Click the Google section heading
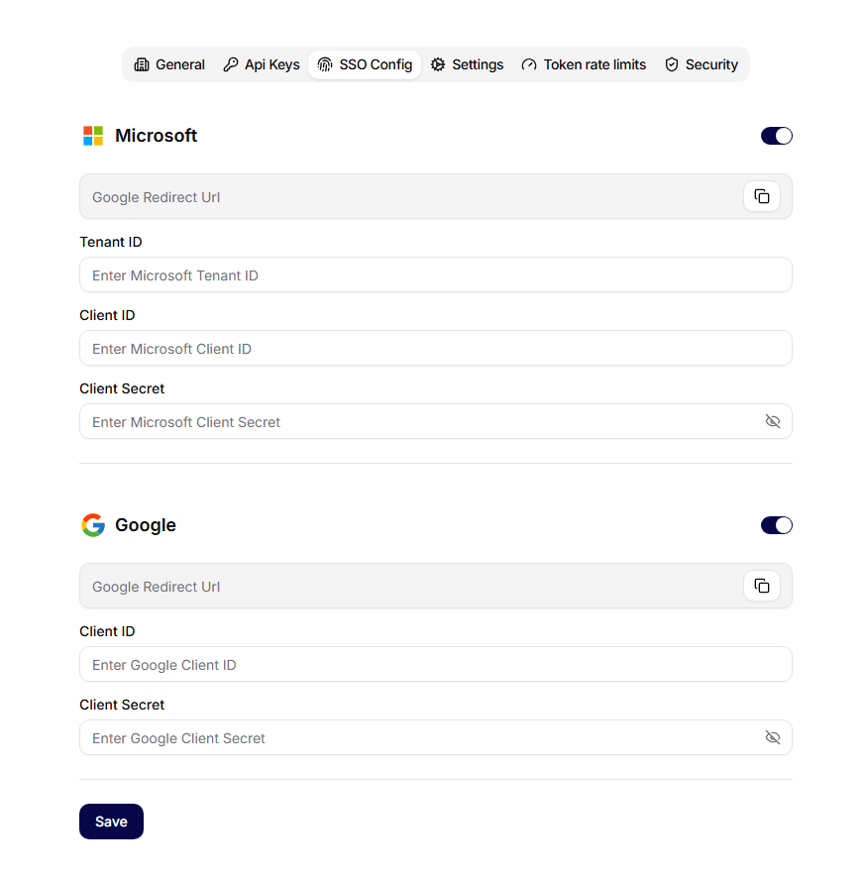This screenshot has width=866, height=880. (x=146, y=525)
